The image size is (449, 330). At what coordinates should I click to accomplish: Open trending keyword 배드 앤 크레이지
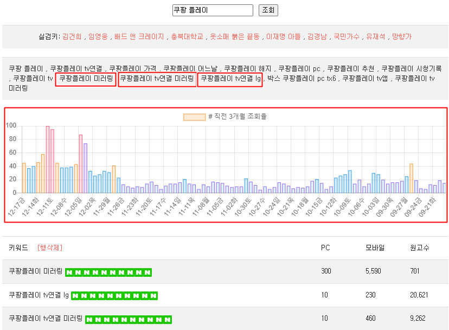pos(139,37)
